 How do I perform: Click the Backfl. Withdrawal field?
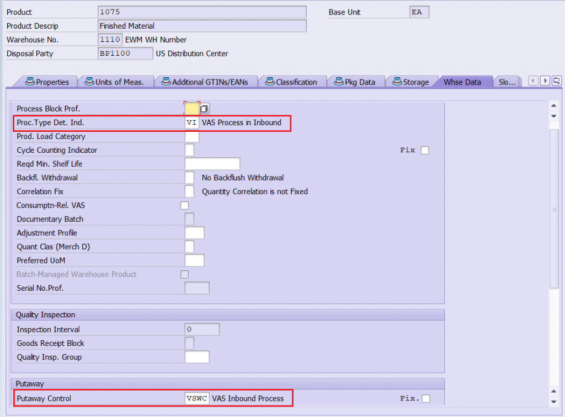[189, 178]
